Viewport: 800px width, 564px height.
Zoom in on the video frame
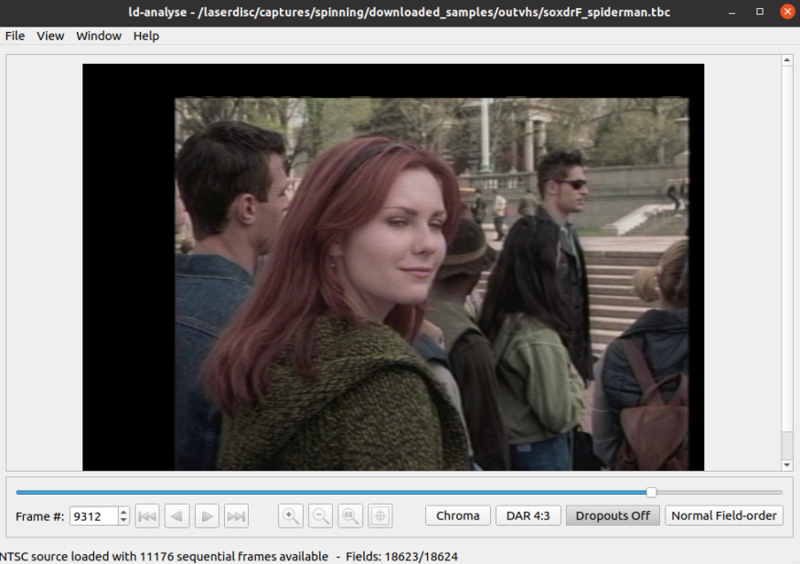click(x=291, y=516)
